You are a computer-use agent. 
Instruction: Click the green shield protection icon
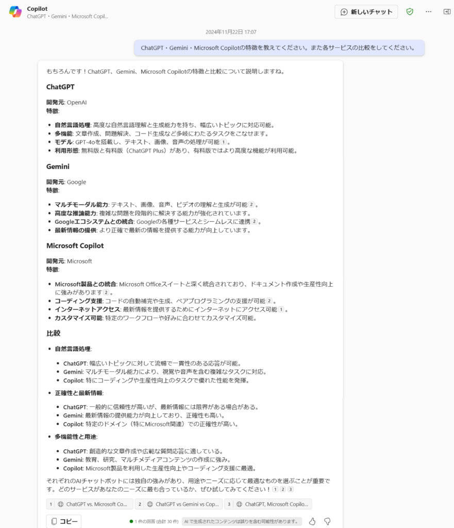click(x=410, y=12)
